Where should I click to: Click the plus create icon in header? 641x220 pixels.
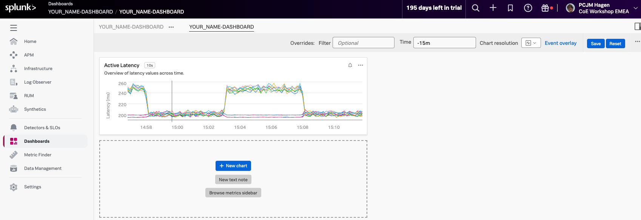(493, 8)
